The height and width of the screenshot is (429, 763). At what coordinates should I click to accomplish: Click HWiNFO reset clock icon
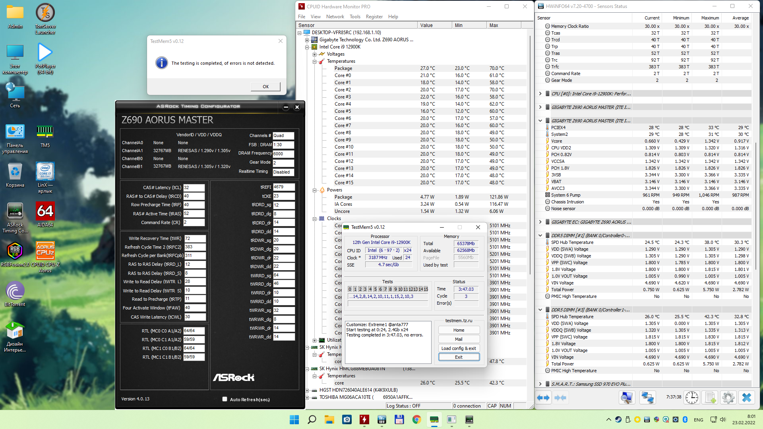click(x=692, y=398)
